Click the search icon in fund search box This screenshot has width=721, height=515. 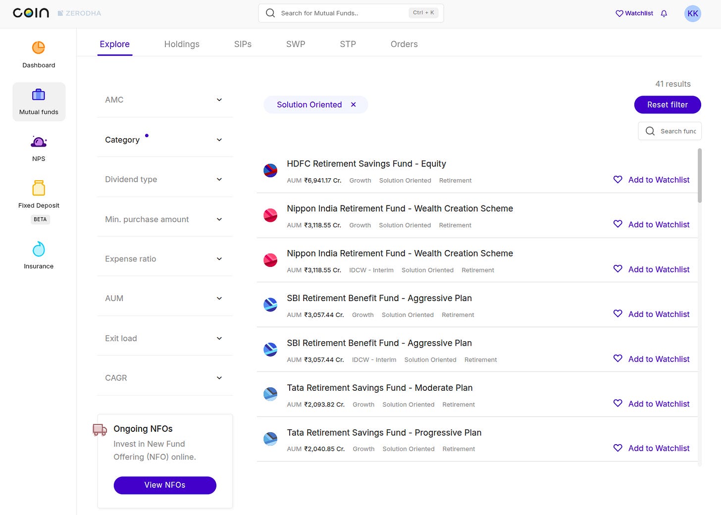point(650,131)
